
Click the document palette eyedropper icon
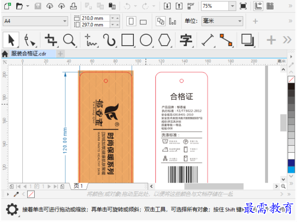[x=16, y=194]
